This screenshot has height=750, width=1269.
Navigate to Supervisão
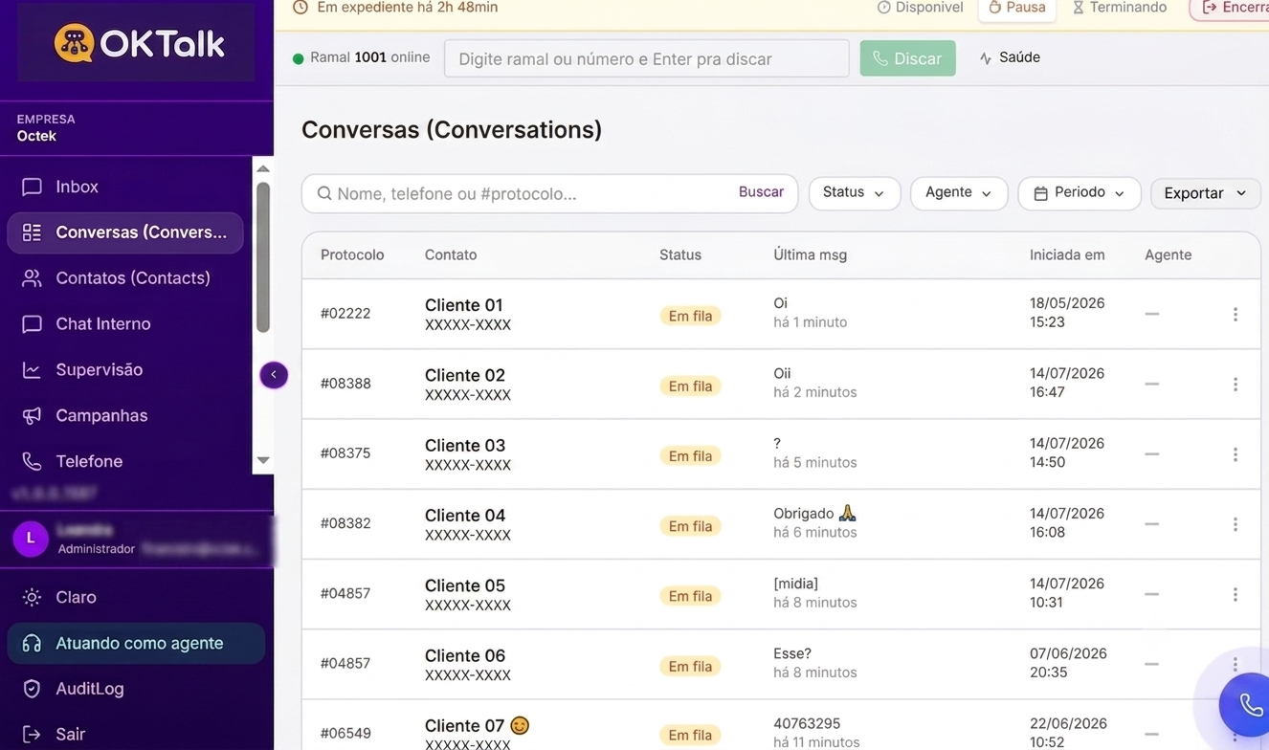pos(124,370)
